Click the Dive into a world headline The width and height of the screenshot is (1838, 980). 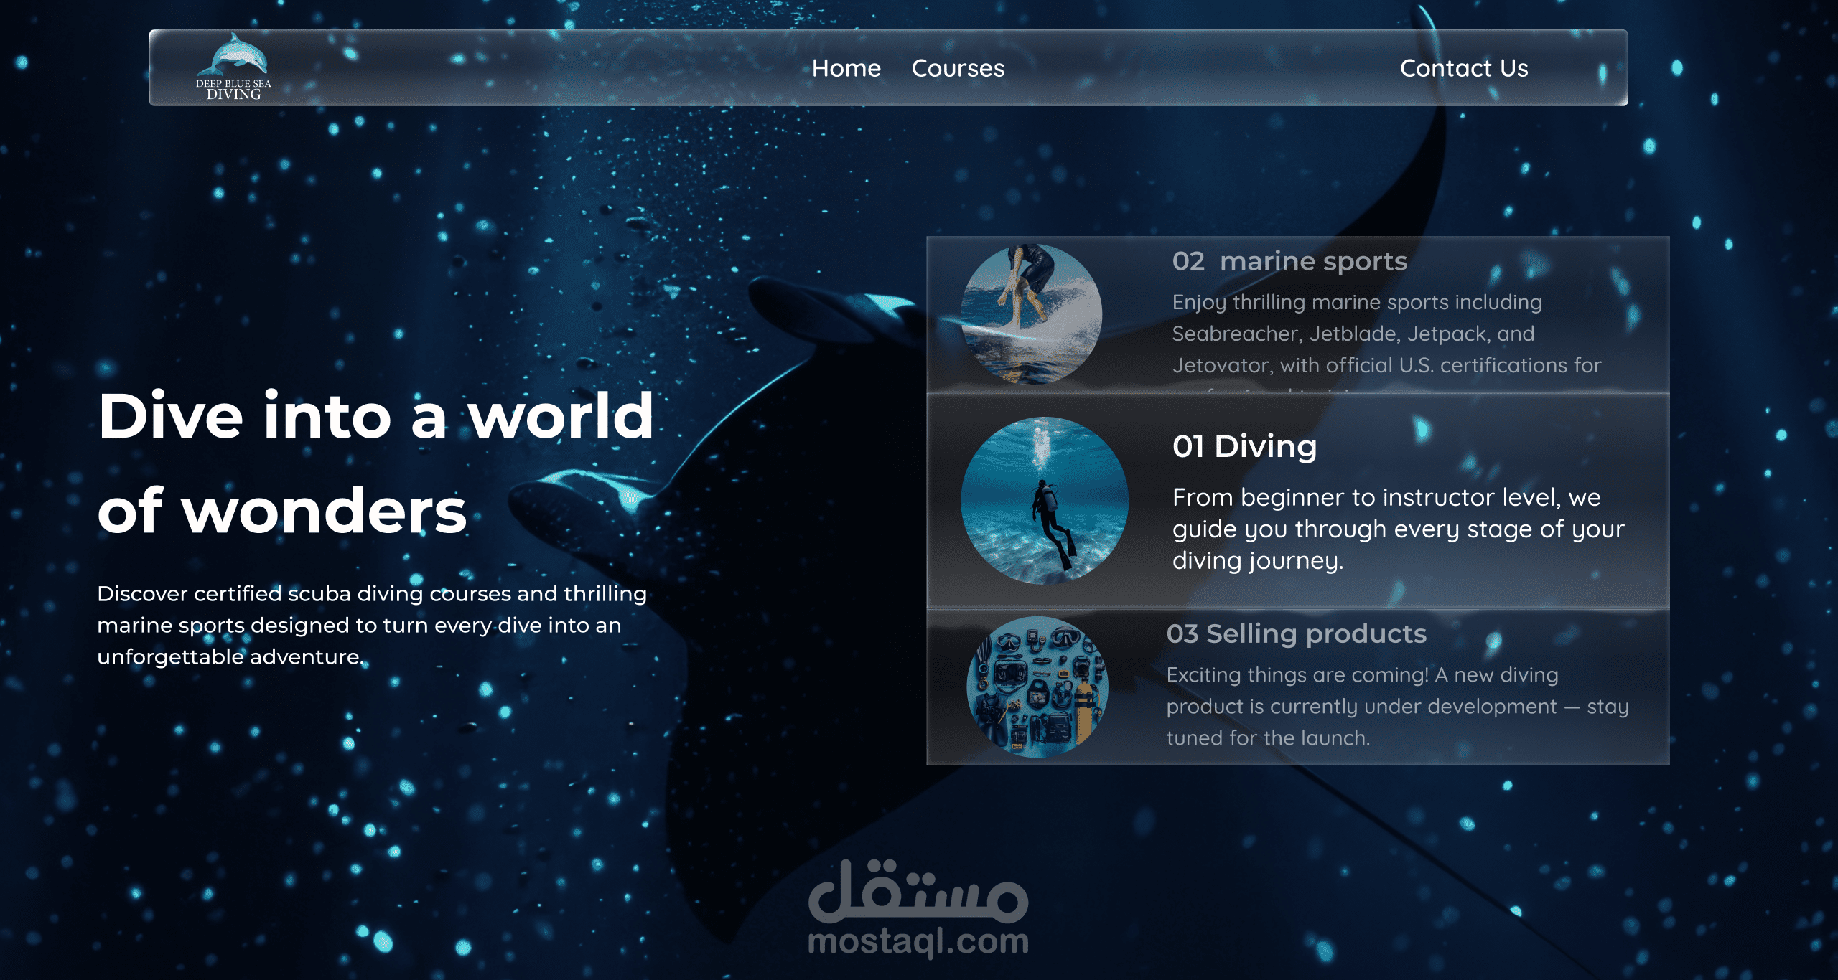click(375, 416)
